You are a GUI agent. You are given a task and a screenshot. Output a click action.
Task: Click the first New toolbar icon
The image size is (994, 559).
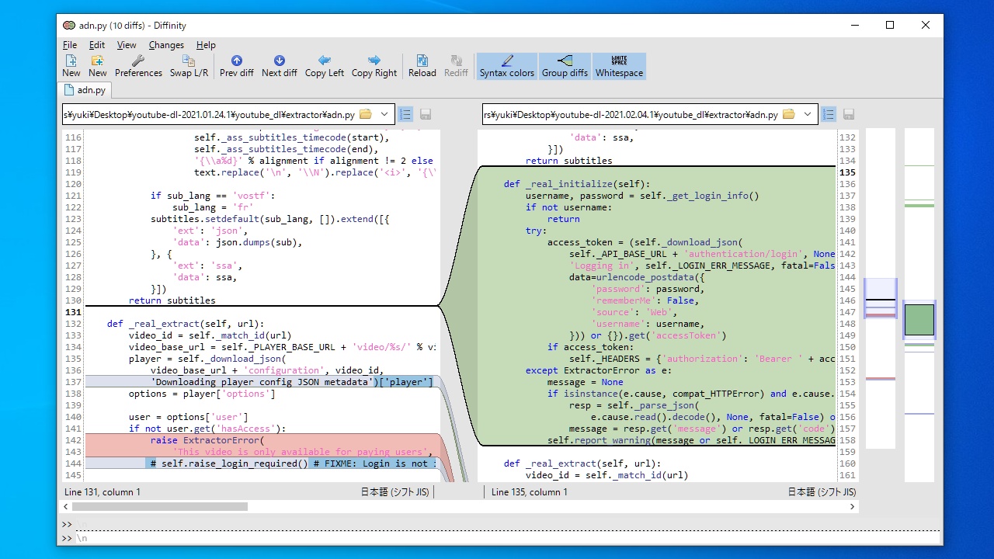point(71,66)
